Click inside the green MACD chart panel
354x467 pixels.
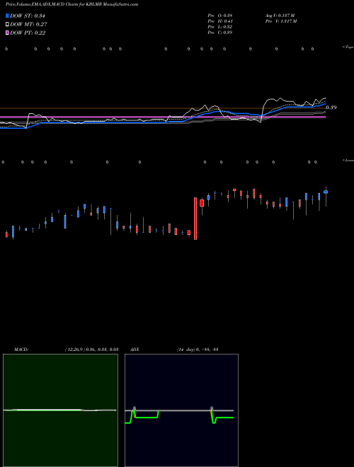[60, 410]
